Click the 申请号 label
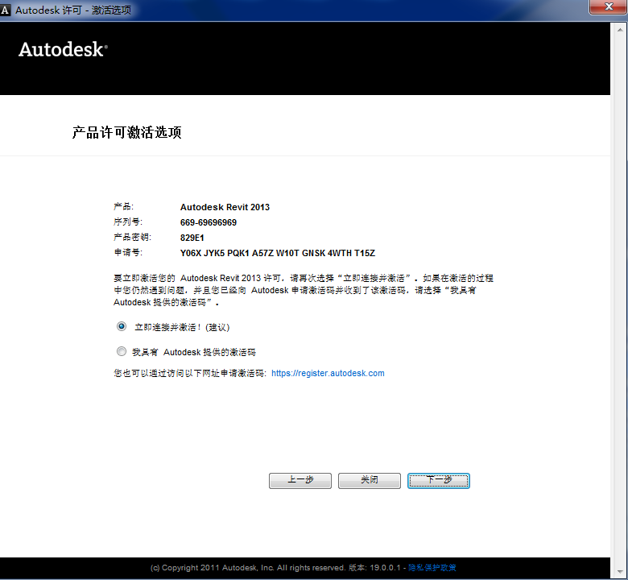The height and width of the screenshot is (580, 628). coord(128,252)
